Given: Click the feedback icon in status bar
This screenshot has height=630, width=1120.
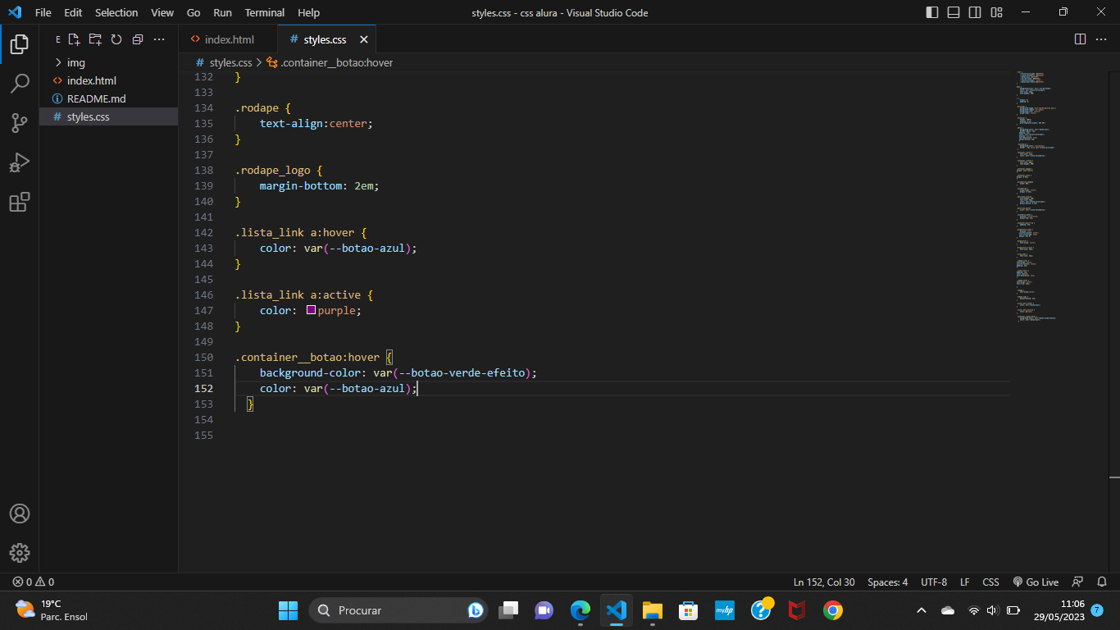Looking at the screenshot, I should (x=1078, y=582).
